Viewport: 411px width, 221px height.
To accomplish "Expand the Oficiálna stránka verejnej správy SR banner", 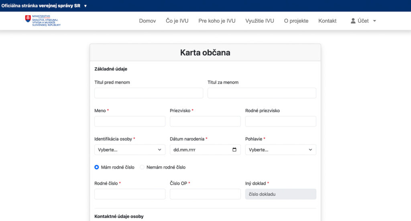I will tap(85, 6).
